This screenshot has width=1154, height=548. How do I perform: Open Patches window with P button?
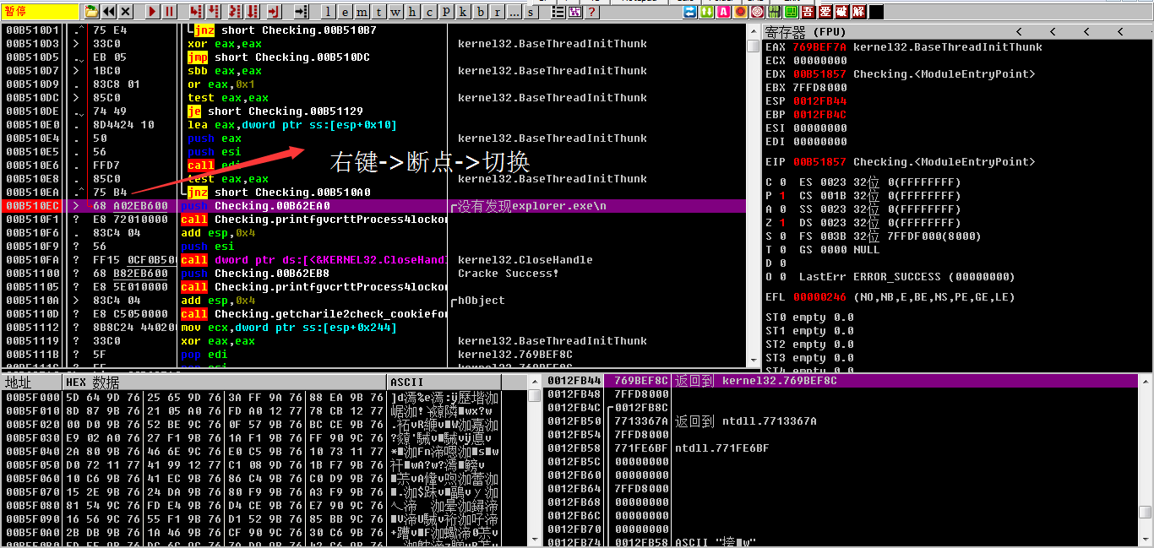click(446, 12)
